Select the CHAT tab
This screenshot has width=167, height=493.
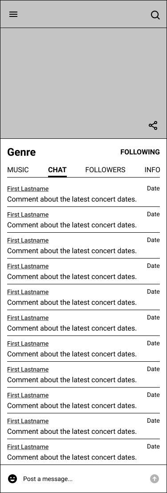[x=57, y=170]
